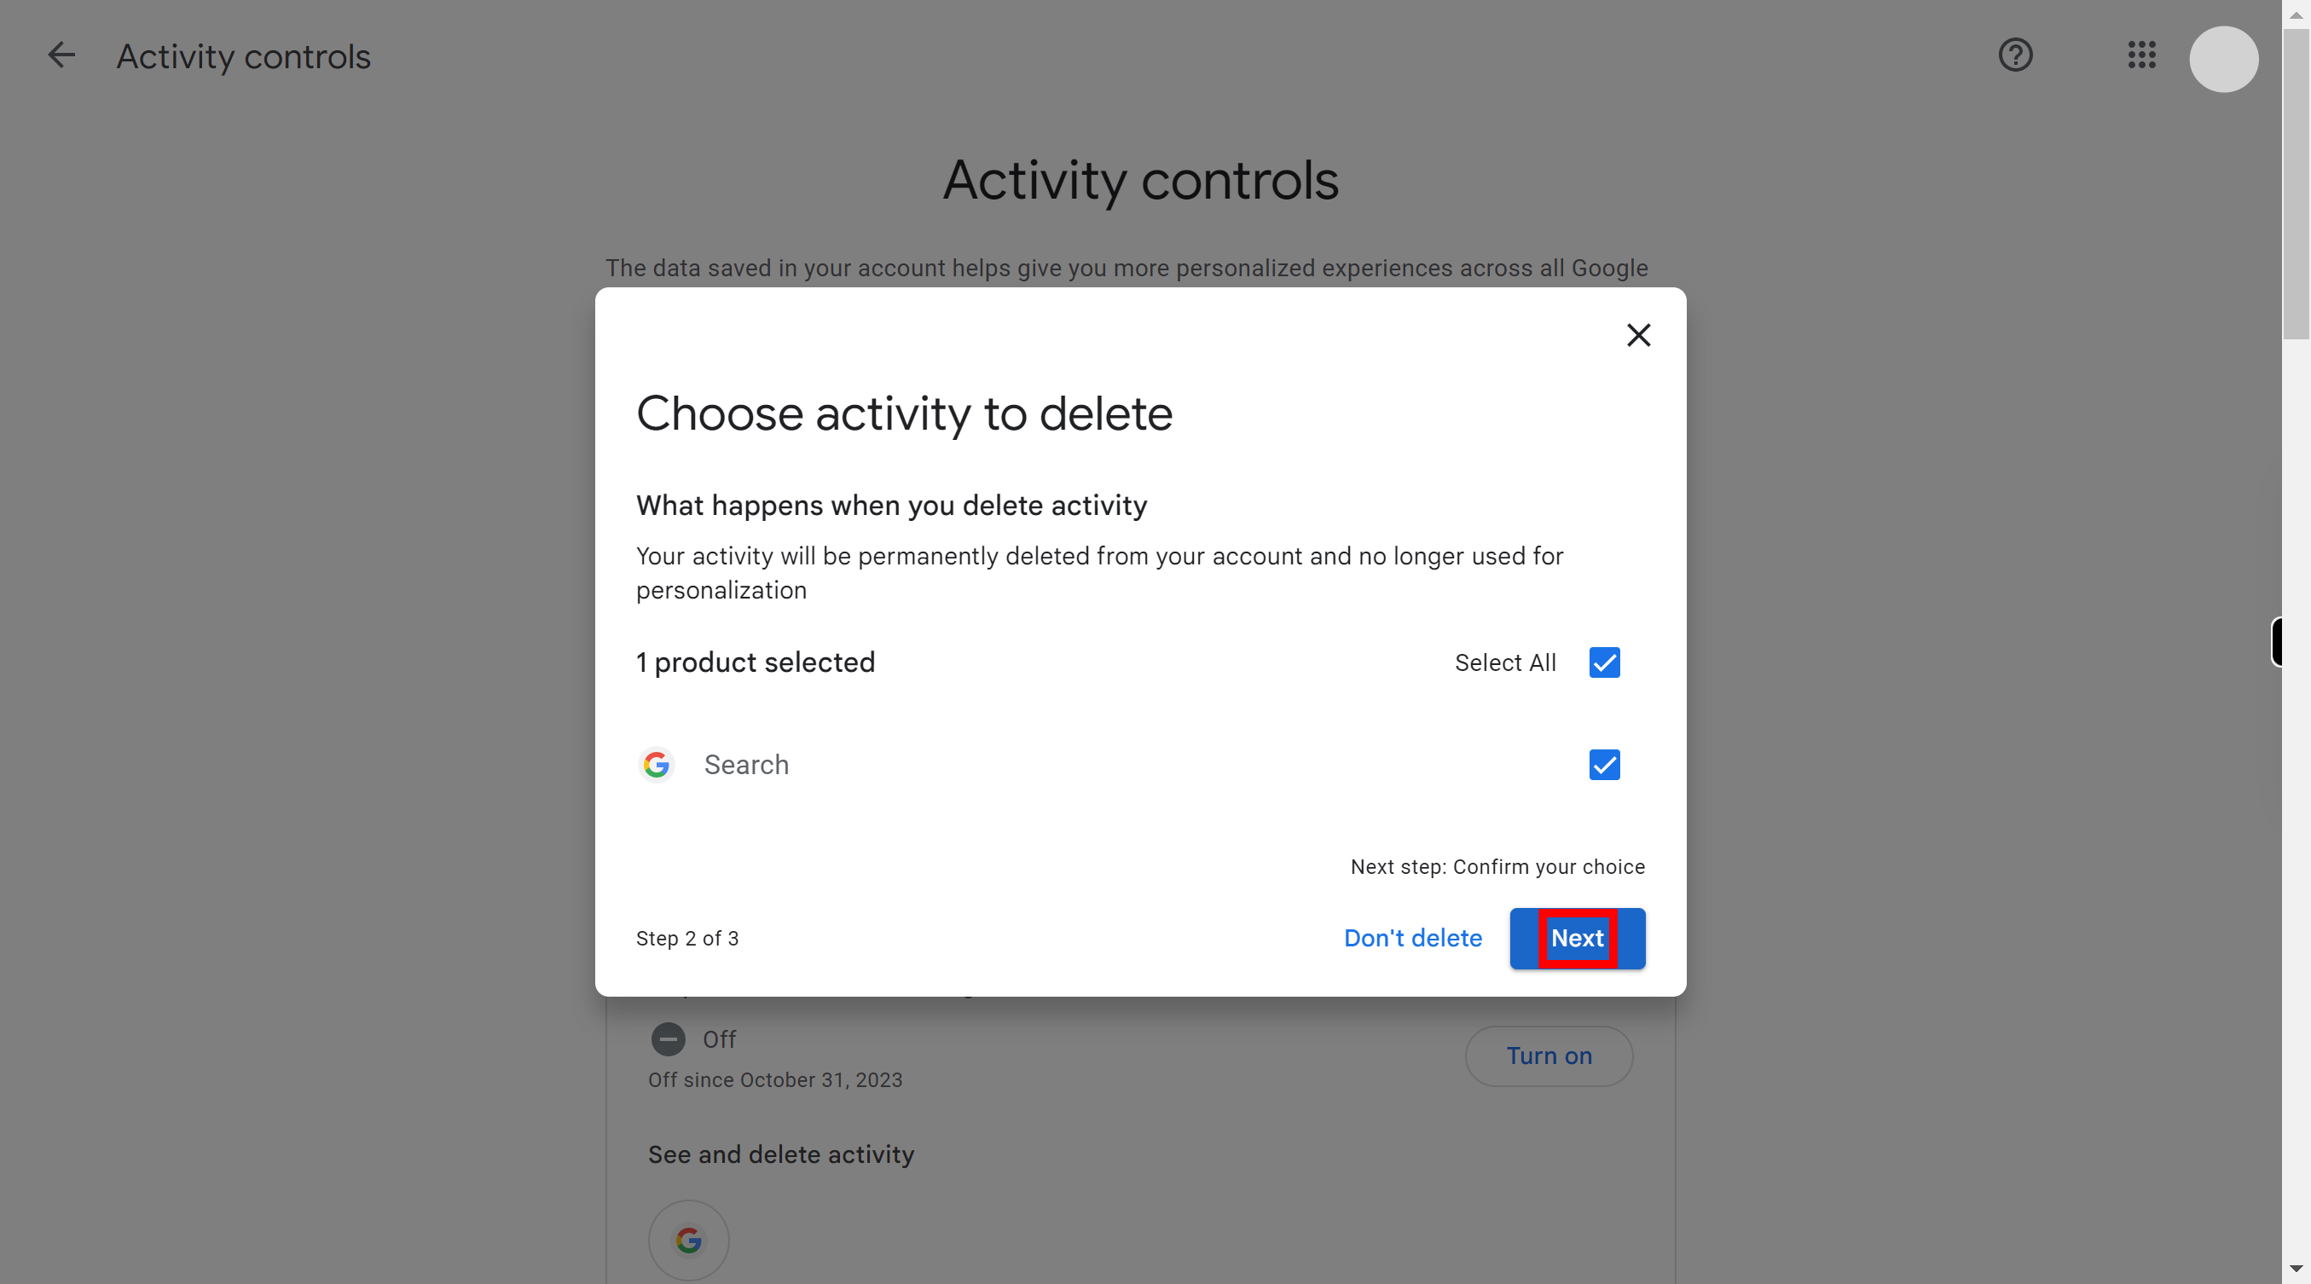Image resolution: width=2311 pixels, height=1284 pixels.
Task: Enable activity deletion confirmation checkbox
Action: (x=1604, y=764)
